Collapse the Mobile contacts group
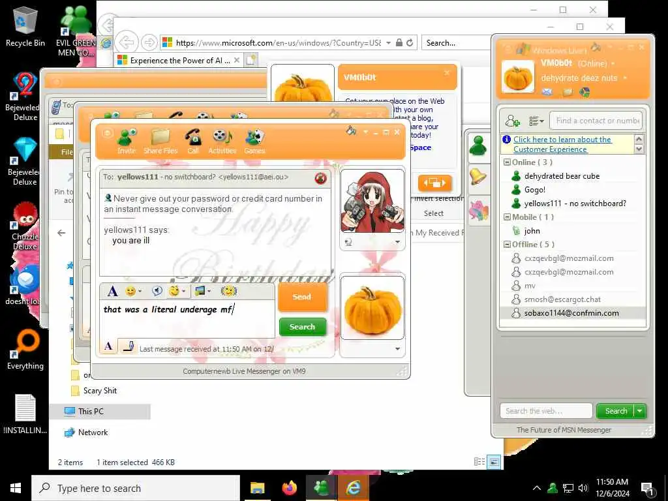The image size is (668, 501). (507, 217)
